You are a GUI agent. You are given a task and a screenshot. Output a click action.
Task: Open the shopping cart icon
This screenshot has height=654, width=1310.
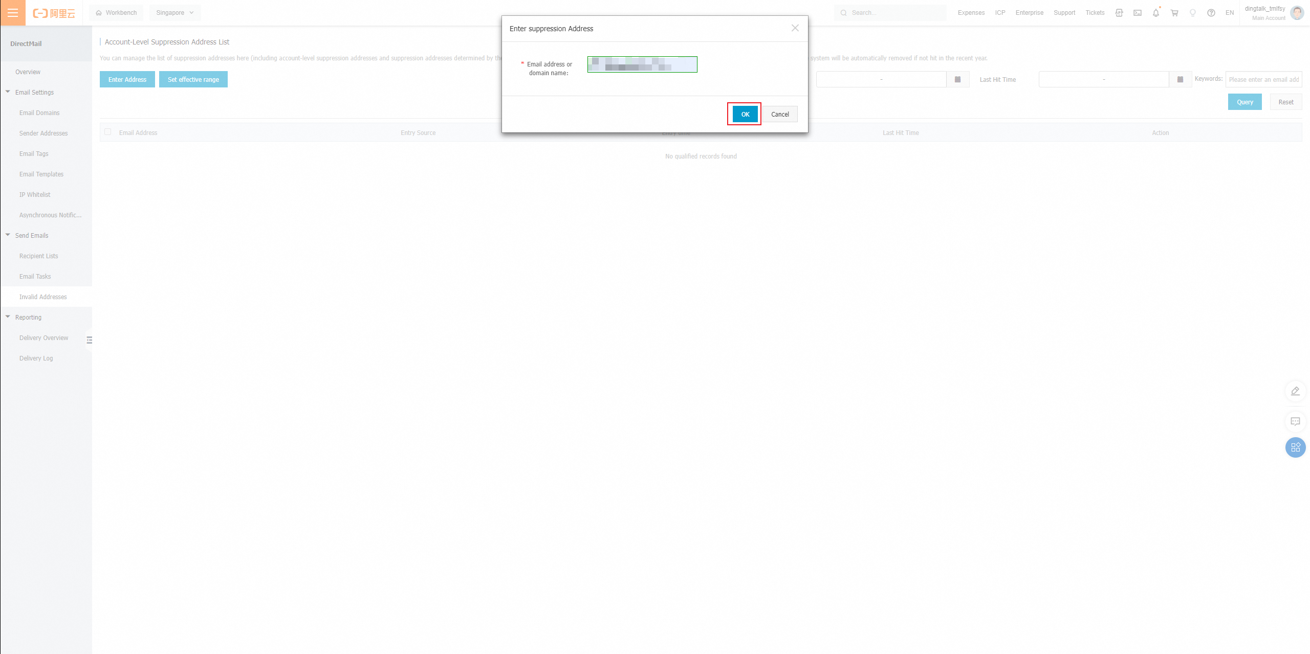(1174, 13)
